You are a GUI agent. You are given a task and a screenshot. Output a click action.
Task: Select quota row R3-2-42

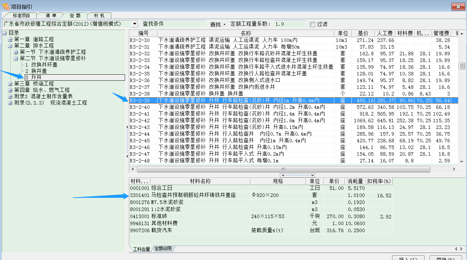(x=294, y=120)
